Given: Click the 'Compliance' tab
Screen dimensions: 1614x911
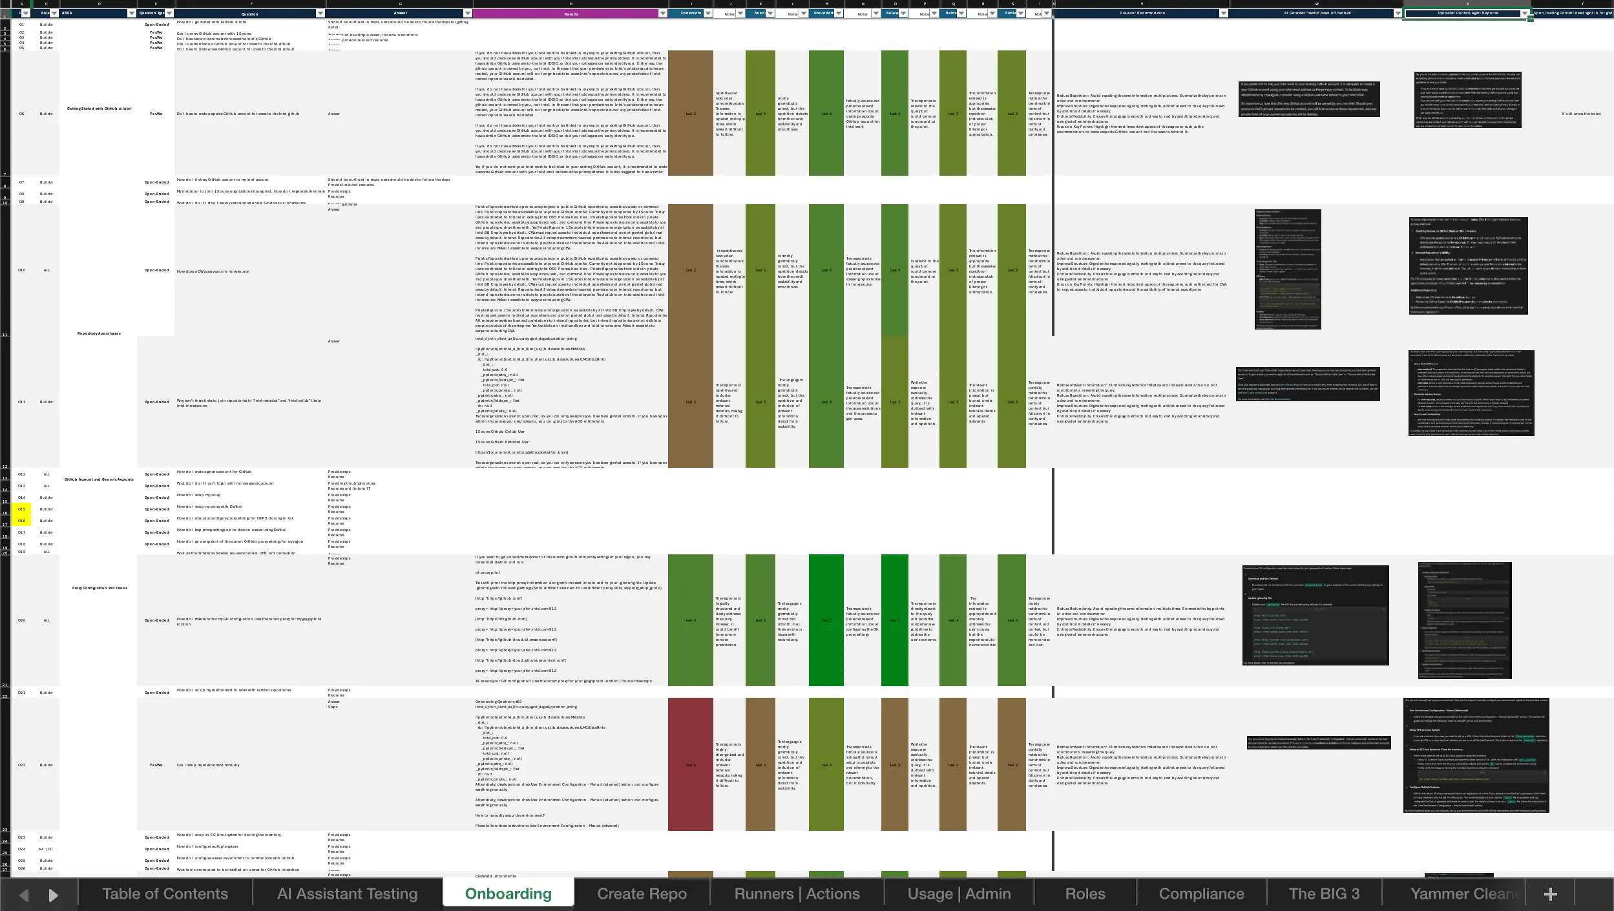Looking at the screenshot, I should pyautogui.click(x=1202, y=894).
